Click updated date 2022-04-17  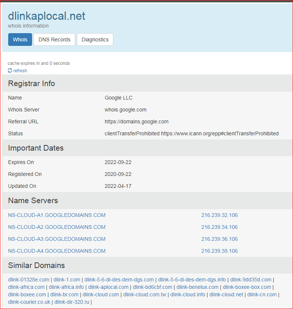[118, 186]
